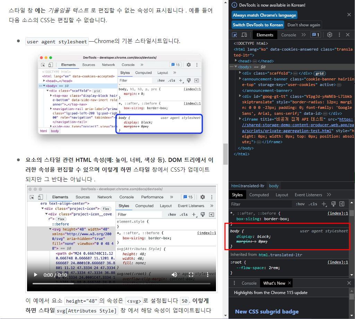Image resolution: width=355 pixels, height=319 pixels.
Task: Click Don't show again button
Action: [304, 25]
